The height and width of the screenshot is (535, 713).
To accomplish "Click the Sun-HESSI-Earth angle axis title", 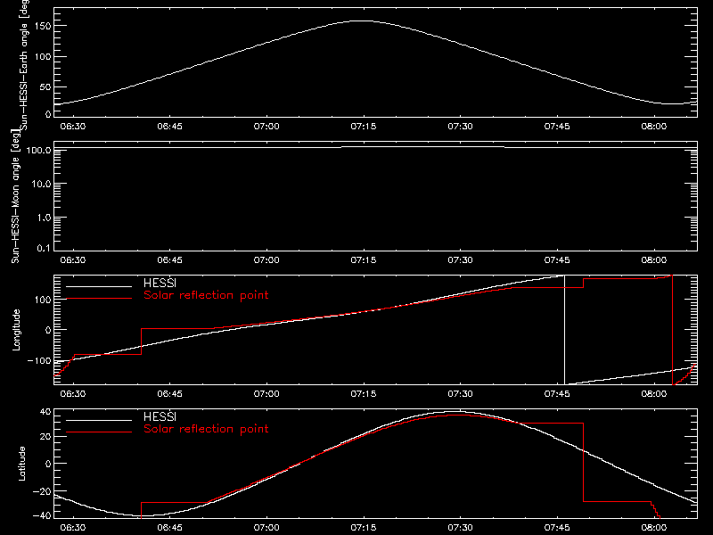I will [24, 63].
